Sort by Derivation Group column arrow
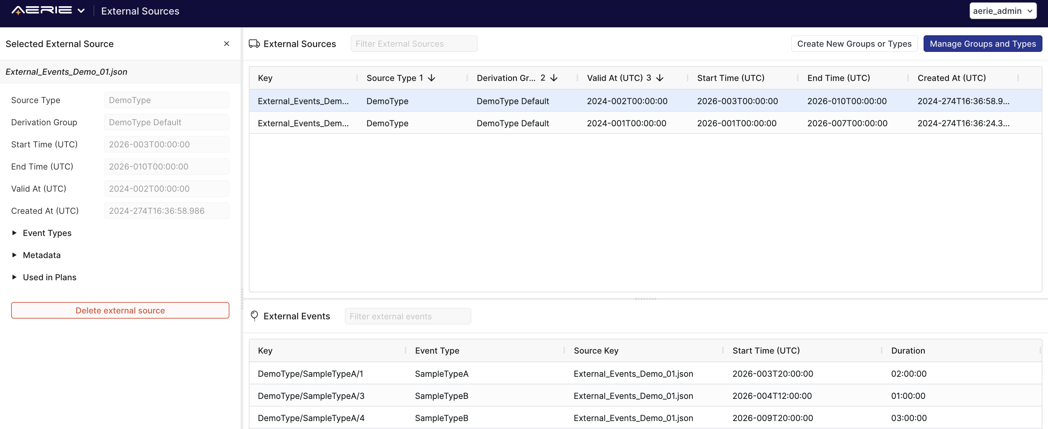Image resolution: width=1048 pixels, height=429 pixels. point(554,77)
